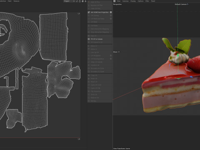This screenshot has height=150, width=200.
Task: Click first icon right of Project dropdown
Action: (77, 1)
